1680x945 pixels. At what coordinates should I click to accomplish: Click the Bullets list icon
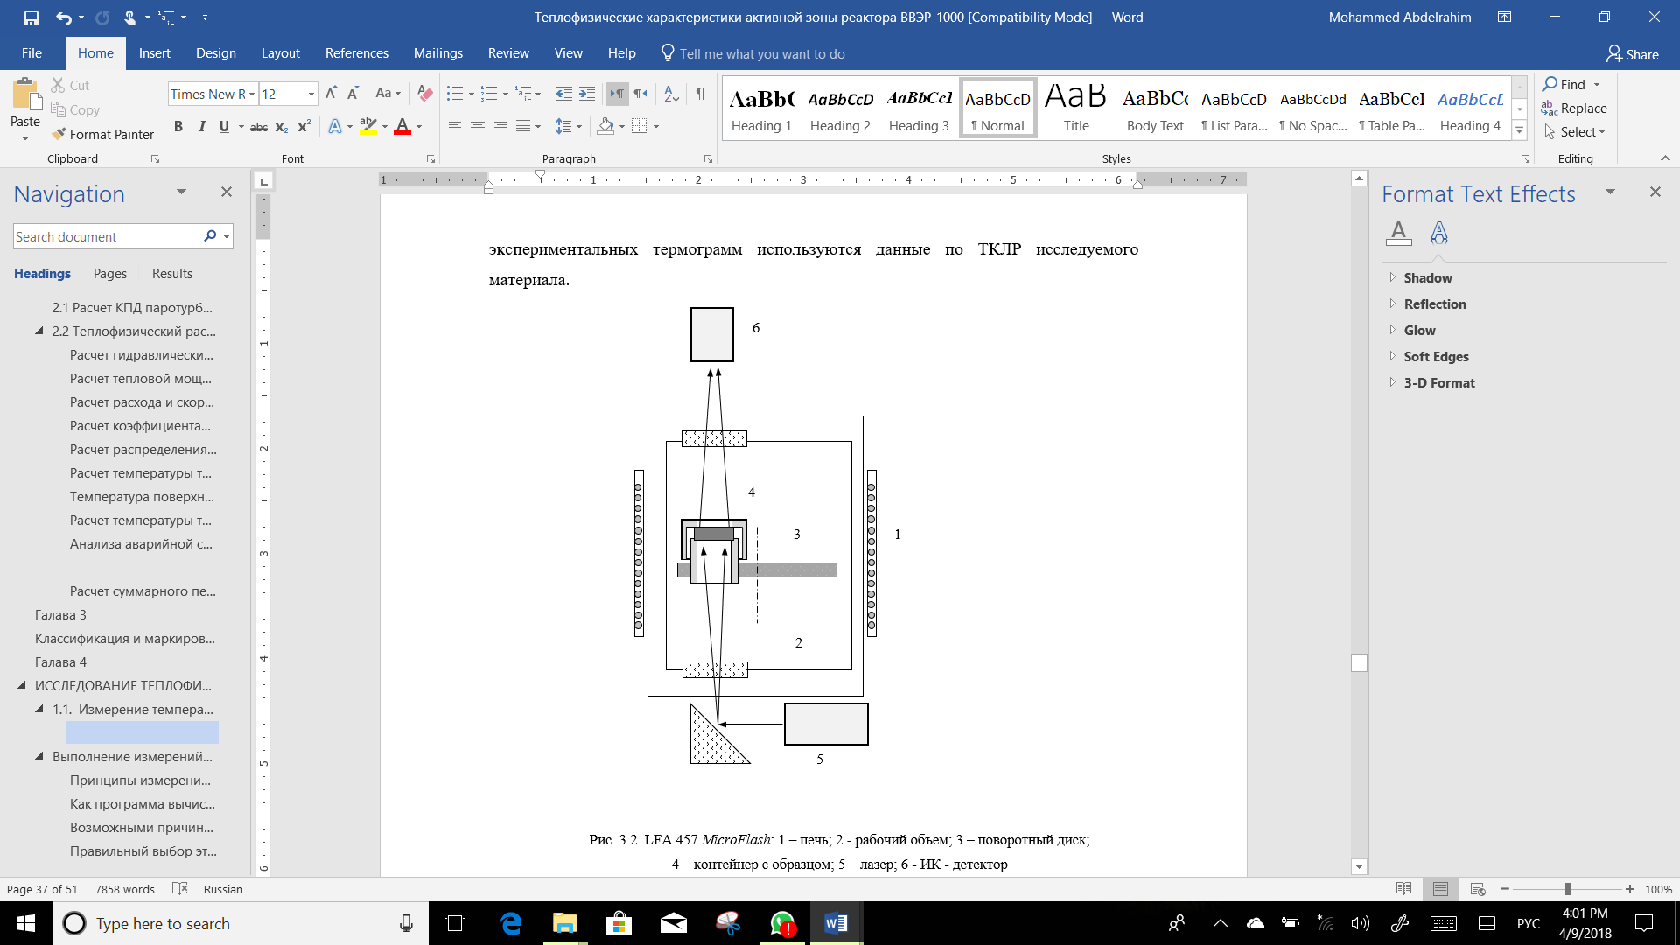tap(455, 94)
